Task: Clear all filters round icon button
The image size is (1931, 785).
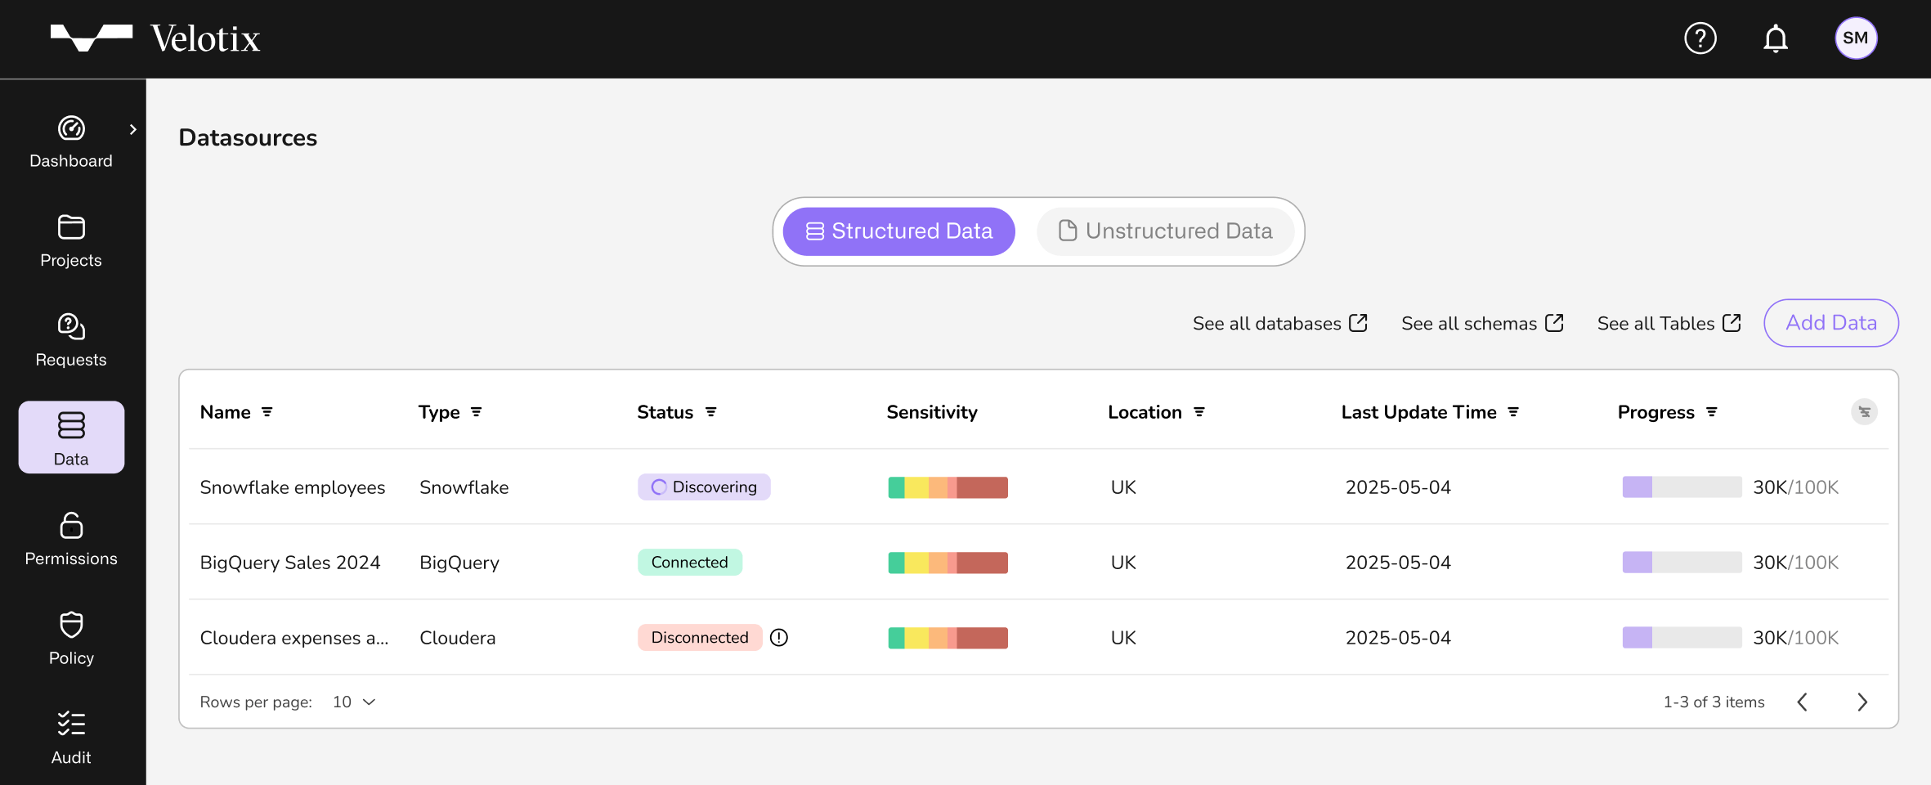Action: (1864, 412)
